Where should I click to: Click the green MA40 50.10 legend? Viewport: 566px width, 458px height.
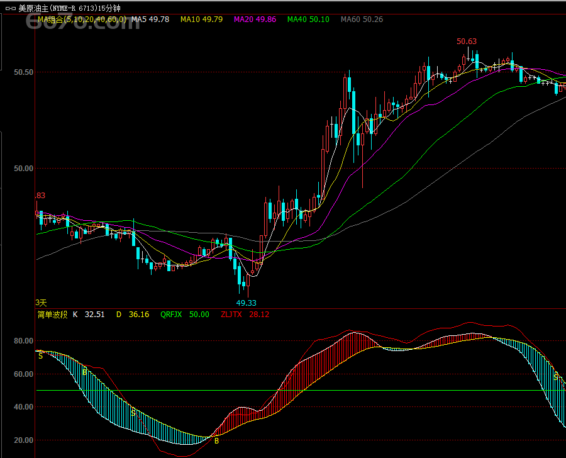coord(308,20)
